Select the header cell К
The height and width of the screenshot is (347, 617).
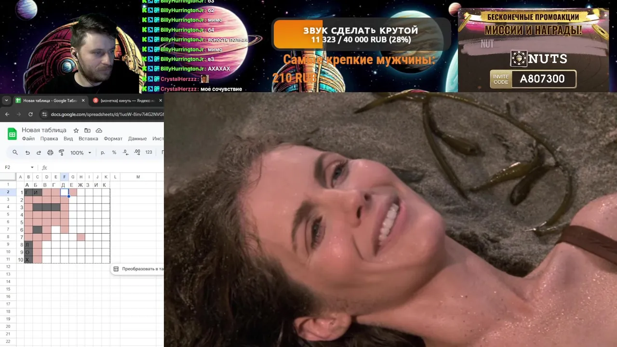pyautogui.click(x=106, y=185)
